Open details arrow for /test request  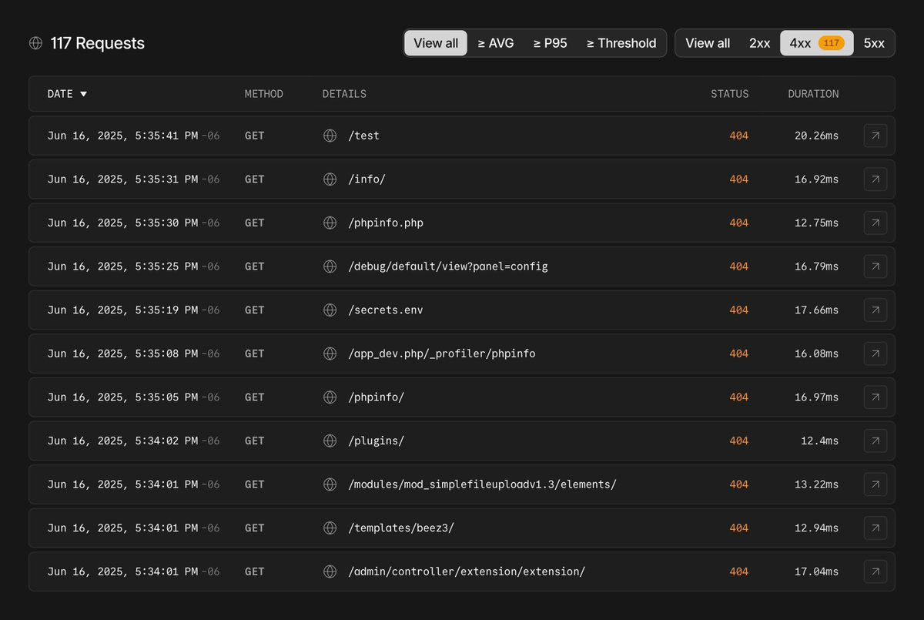(x=875, y=136)
